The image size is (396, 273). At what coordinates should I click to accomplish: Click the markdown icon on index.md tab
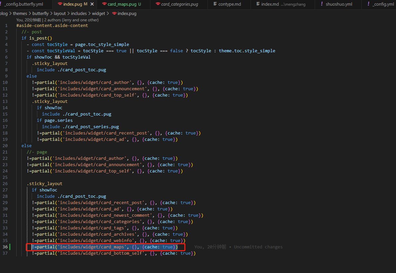[258, 4]
